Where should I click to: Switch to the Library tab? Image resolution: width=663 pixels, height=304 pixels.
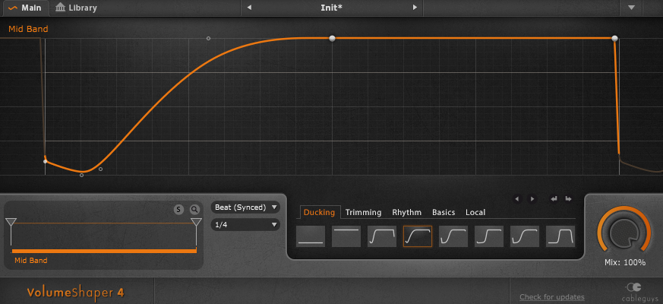pyautogui.click(x=76, y=8)
